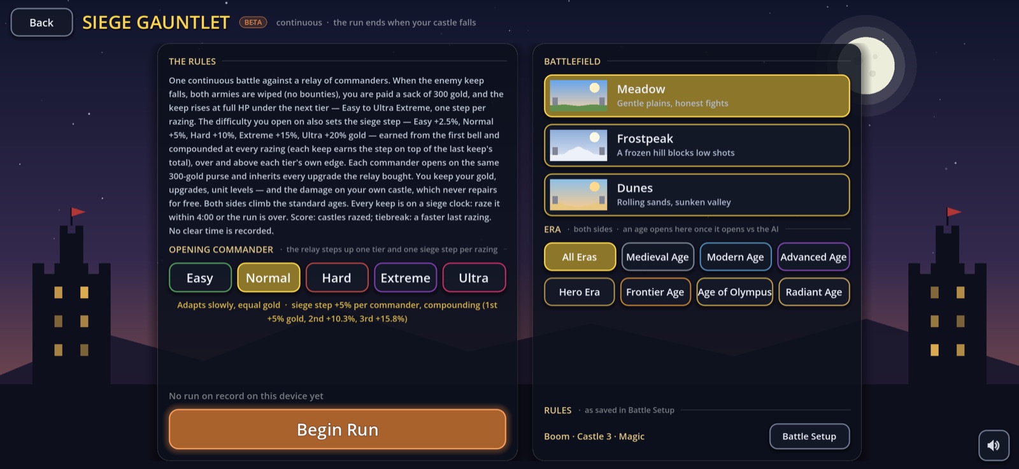The image size is (1019, 469).
Task: Select Frontier Age era
Action: [655, 292]
